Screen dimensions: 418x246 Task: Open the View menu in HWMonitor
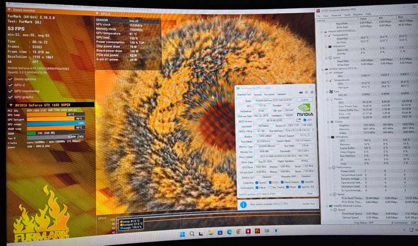pyautogui.click(x=326, y=16)
